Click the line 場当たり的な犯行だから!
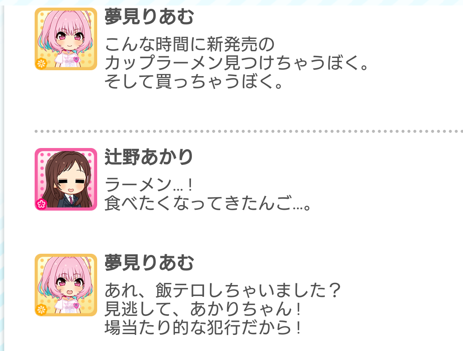Screen dimensions: 463x351 203,327
